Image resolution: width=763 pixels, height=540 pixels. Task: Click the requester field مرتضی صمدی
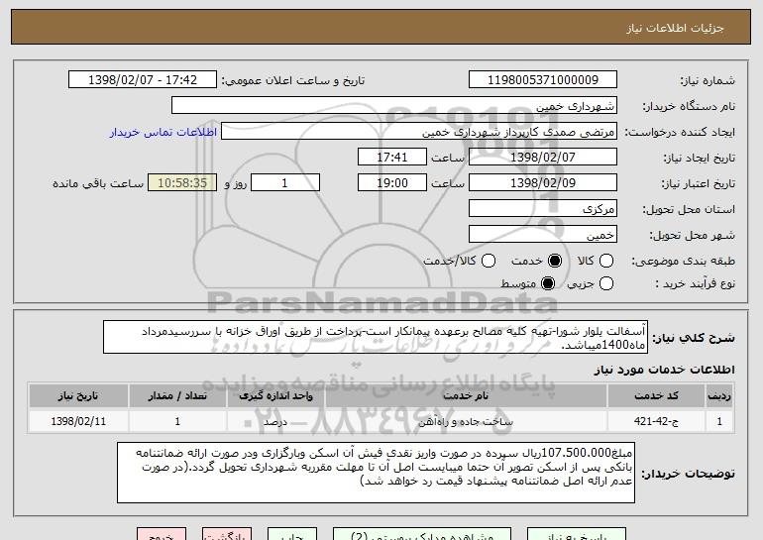point(419,132)
